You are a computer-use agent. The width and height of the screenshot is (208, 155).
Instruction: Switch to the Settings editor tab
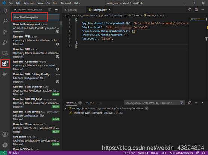(x=74, y=10)
